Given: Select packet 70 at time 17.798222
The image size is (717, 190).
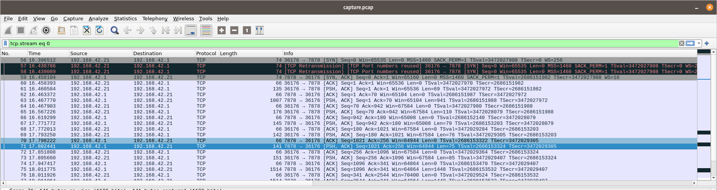Looking at the screenshot, I should pos(349,141).
